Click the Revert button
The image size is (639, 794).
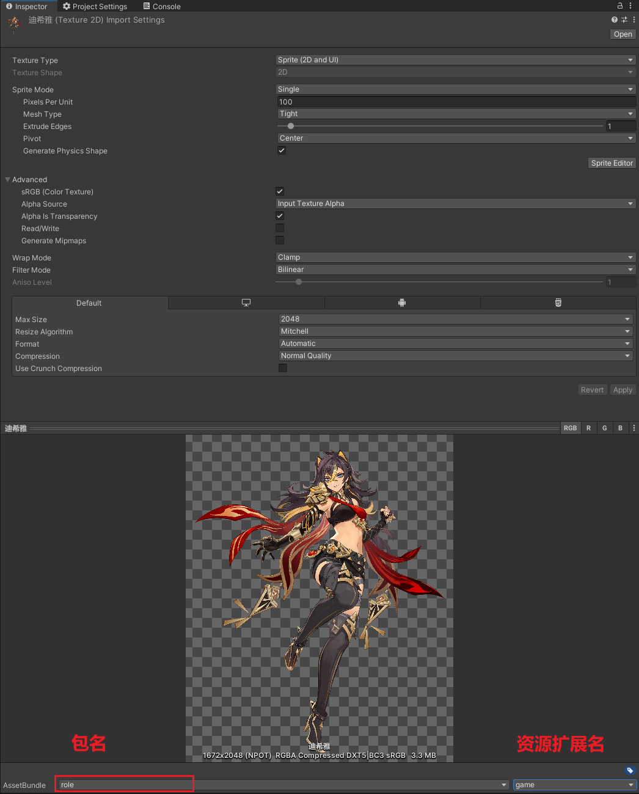tap(593, 390)
